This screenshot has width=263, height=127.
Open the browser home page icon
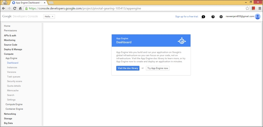pyautogui.click(x=20, y=8)
